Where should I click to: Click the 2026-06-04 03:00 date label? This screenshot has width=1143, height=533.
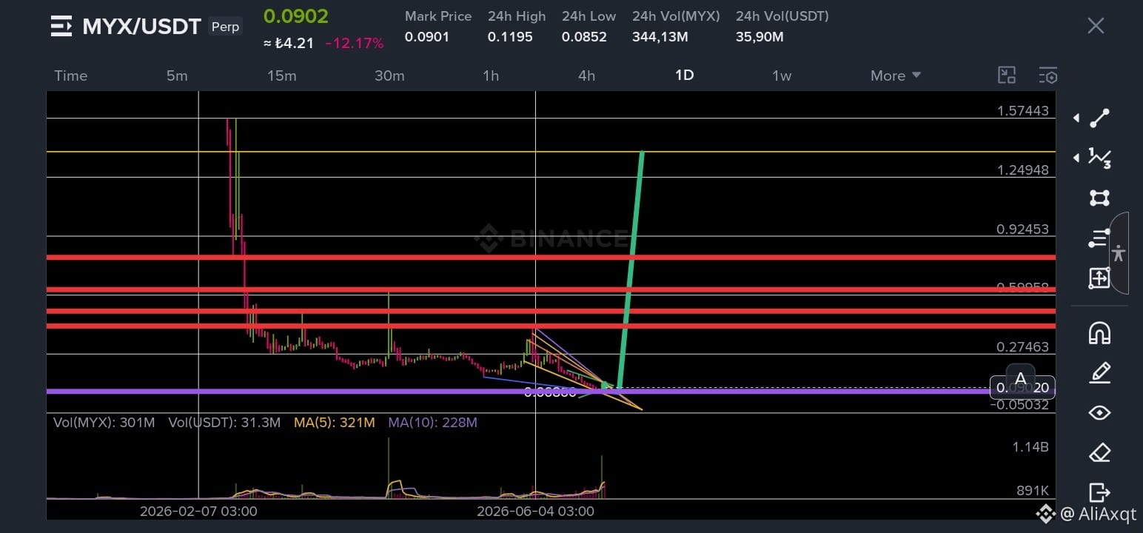pyautogui.click(x=535, y=512)
